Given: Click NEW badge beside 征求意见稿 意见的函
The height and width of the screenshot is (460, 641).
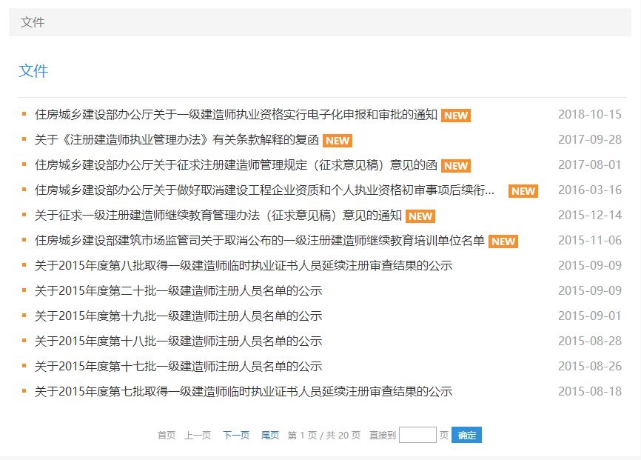Looking at the screenshot, I should point(455,166).
